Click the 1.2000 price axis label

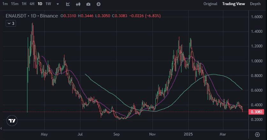(256, 46)
